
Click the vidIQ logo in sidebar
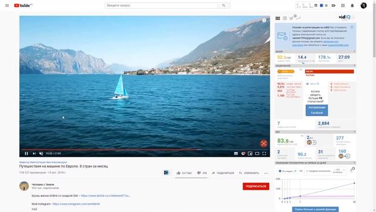tap(344, 17)
